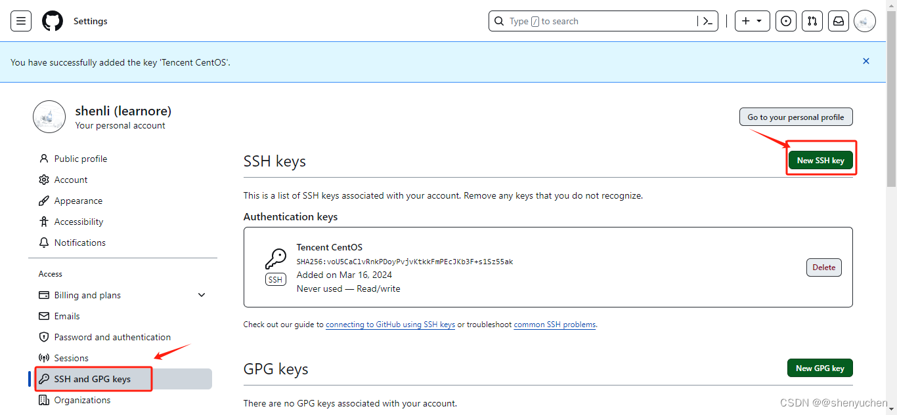Switch to the Appearance settings section
Viewport: 897px width, 415px height.
point(77,201)
